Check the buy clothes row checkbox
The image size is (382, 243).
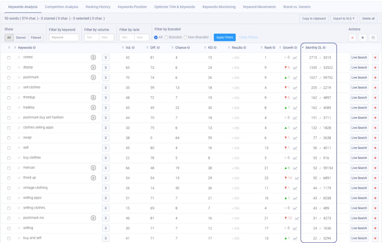pyautogui.click(x=9, y=158)
